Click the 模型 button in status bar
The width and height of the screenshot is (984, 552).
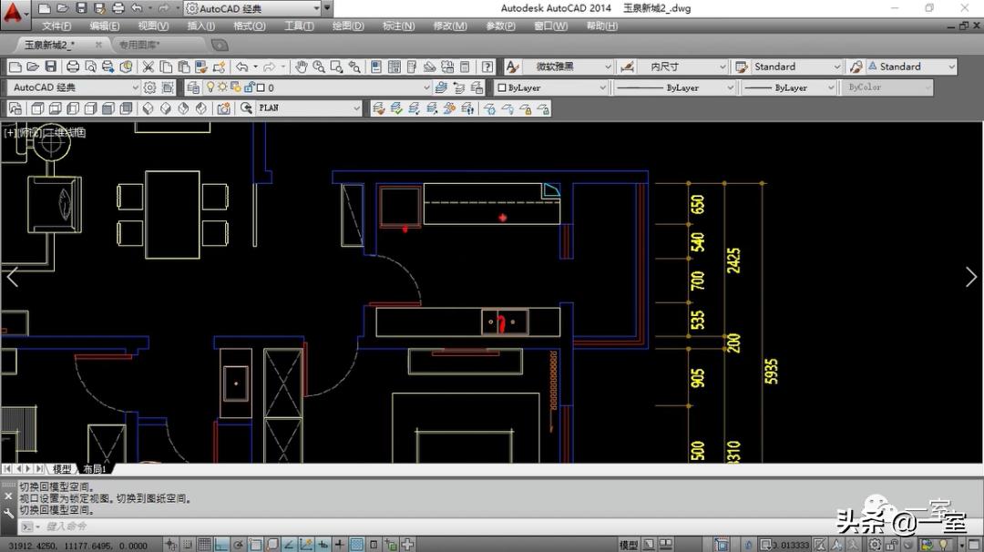pos(629,545)
